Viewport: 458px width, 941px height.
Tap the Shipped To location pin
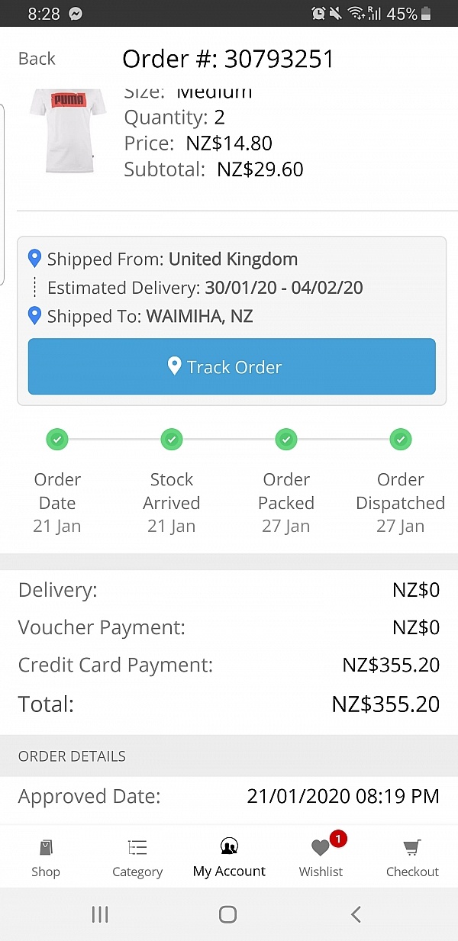(x=34, y=315)
